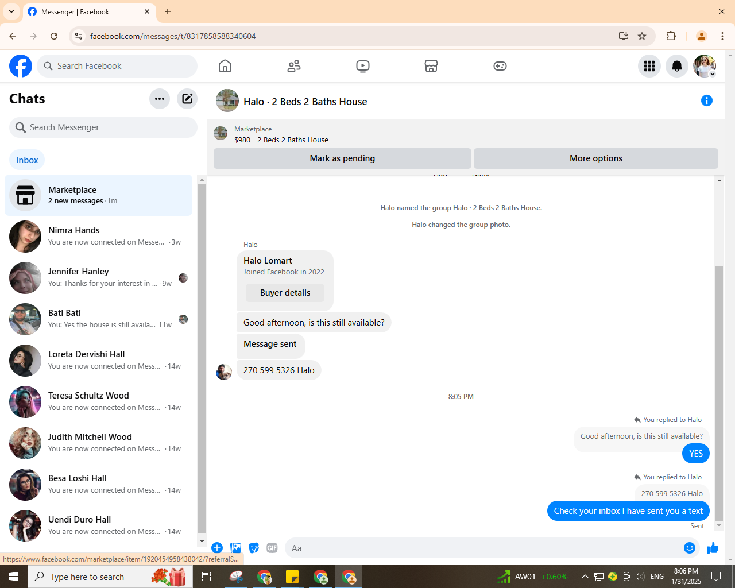735x588 pixels.
Task: Click the received '270 599 5326 Halo' message
Action: tap(279, 370)
